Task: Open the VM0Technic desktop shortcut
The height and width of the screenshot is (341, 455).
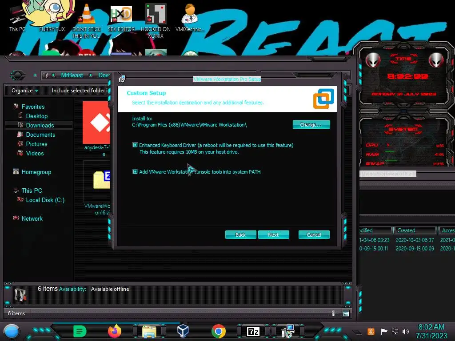Action: 190,18
